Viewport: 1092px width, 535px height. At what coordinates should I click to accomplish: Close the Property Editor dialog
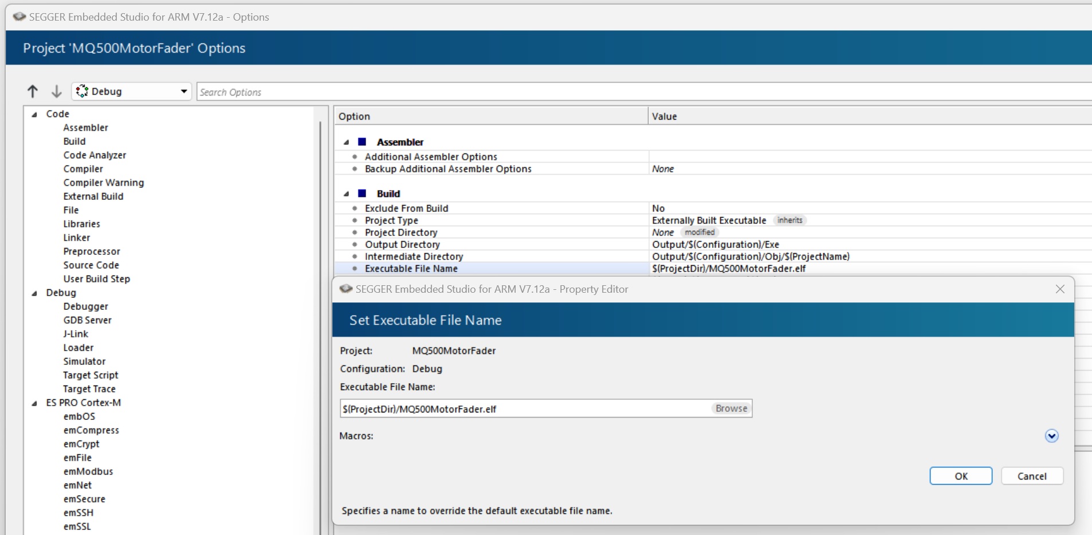pos(1060,289)
